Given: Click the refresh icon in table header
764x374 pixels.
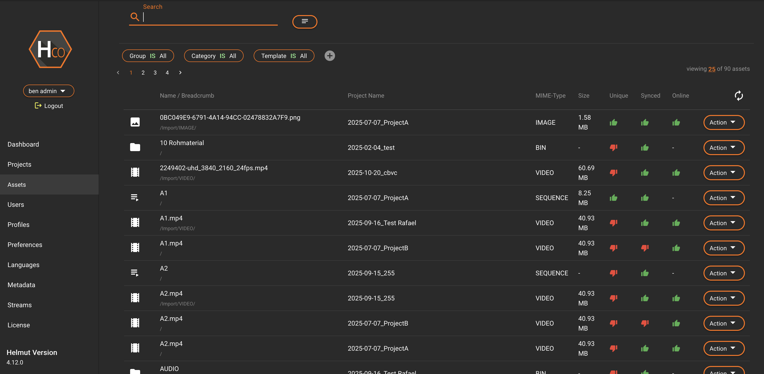Looking at the screenshot, I should point(738,95).
